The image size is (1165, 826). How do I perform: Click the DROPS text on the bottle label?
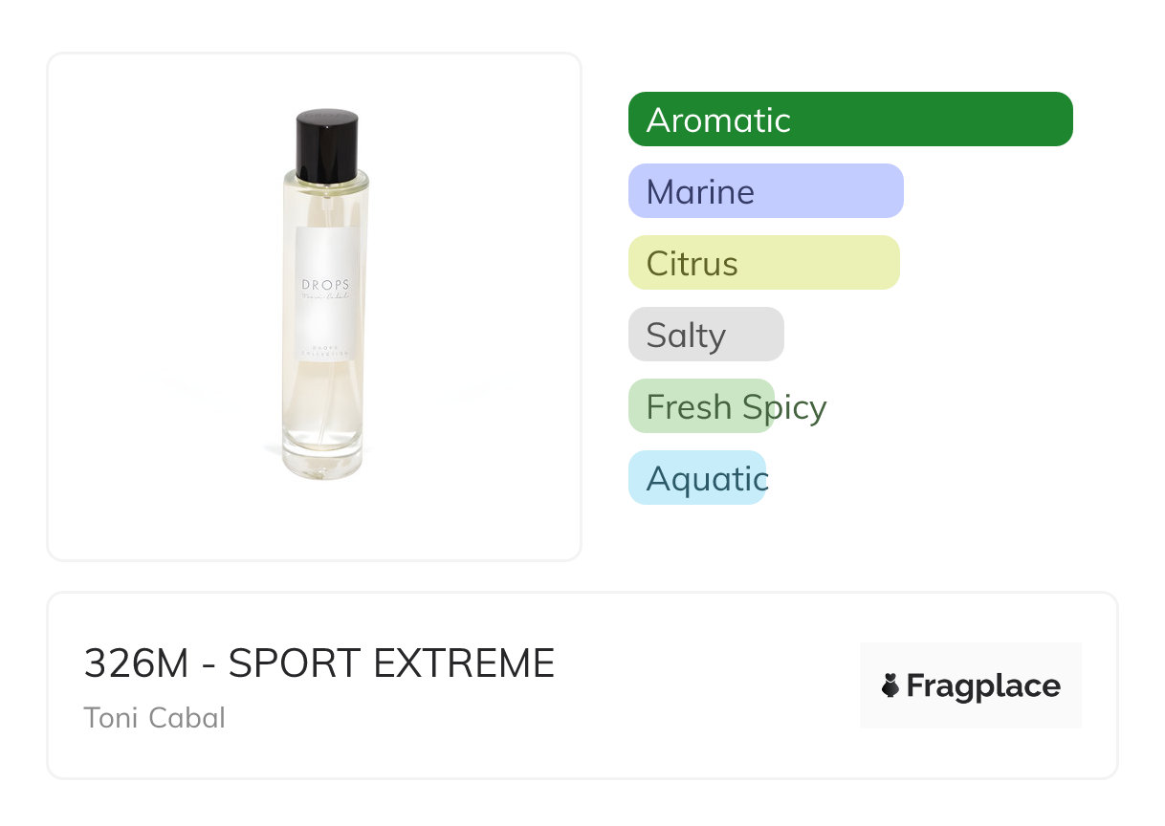325,285
